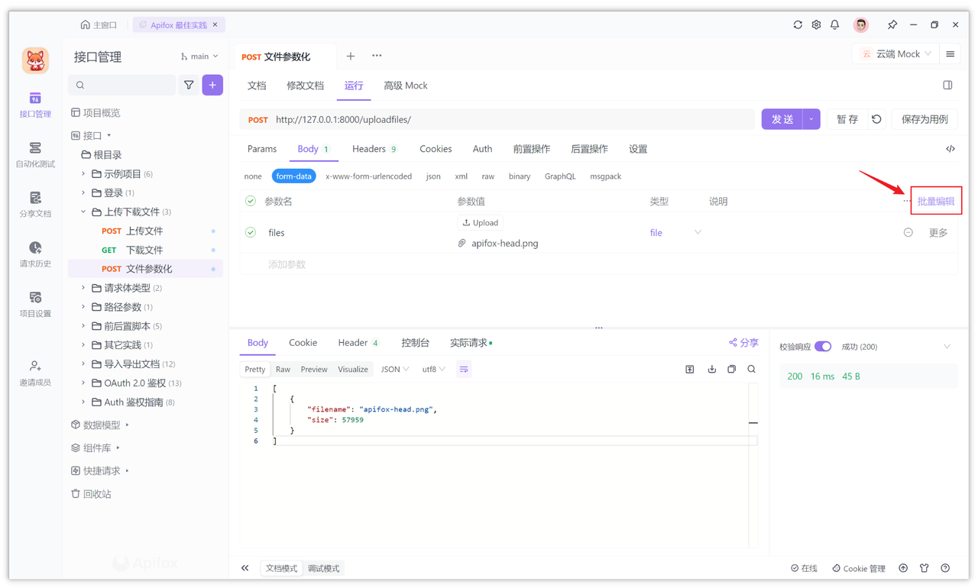Expand the 成功 (200) validation dropdown
The image size is (978, 588).
tap(947, 347)
